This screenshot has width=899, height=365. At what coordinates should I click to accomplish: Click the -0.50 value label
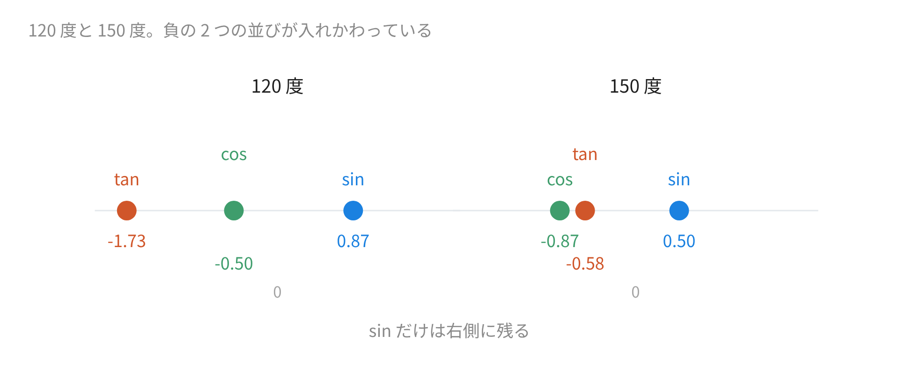click(x=234, y=263)
